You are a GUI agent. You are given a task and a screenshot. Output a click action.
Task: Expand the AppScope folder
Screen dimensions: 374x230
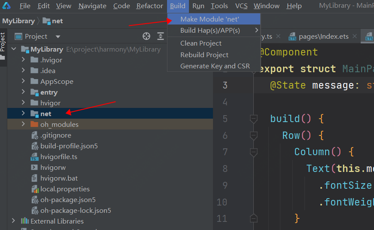point(24,82)
